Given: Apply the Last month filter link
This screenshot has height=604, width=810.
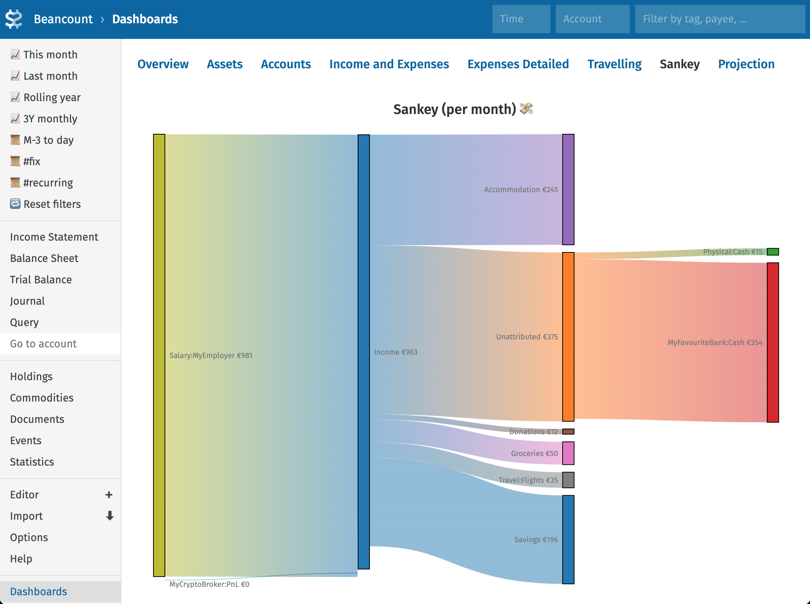Looking at the screenshot, I should point(50,76).
